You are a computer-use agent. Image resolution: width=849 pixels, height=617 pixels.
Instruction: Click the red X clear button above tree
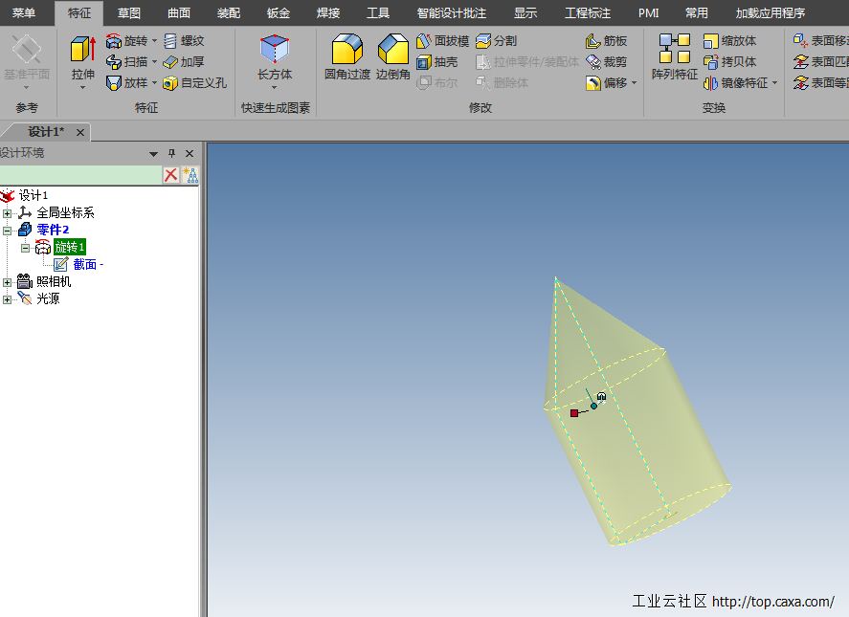tap(171, 174)
